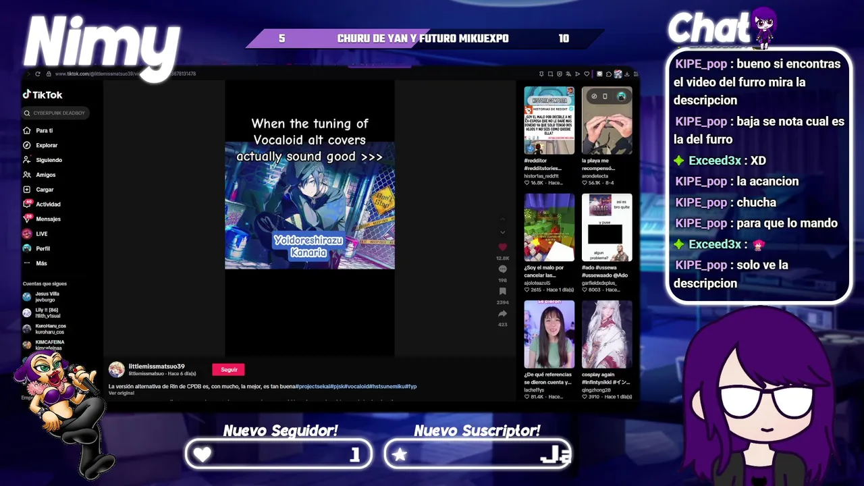Click the translate page icon
The image size is (864, 486).
568,74
